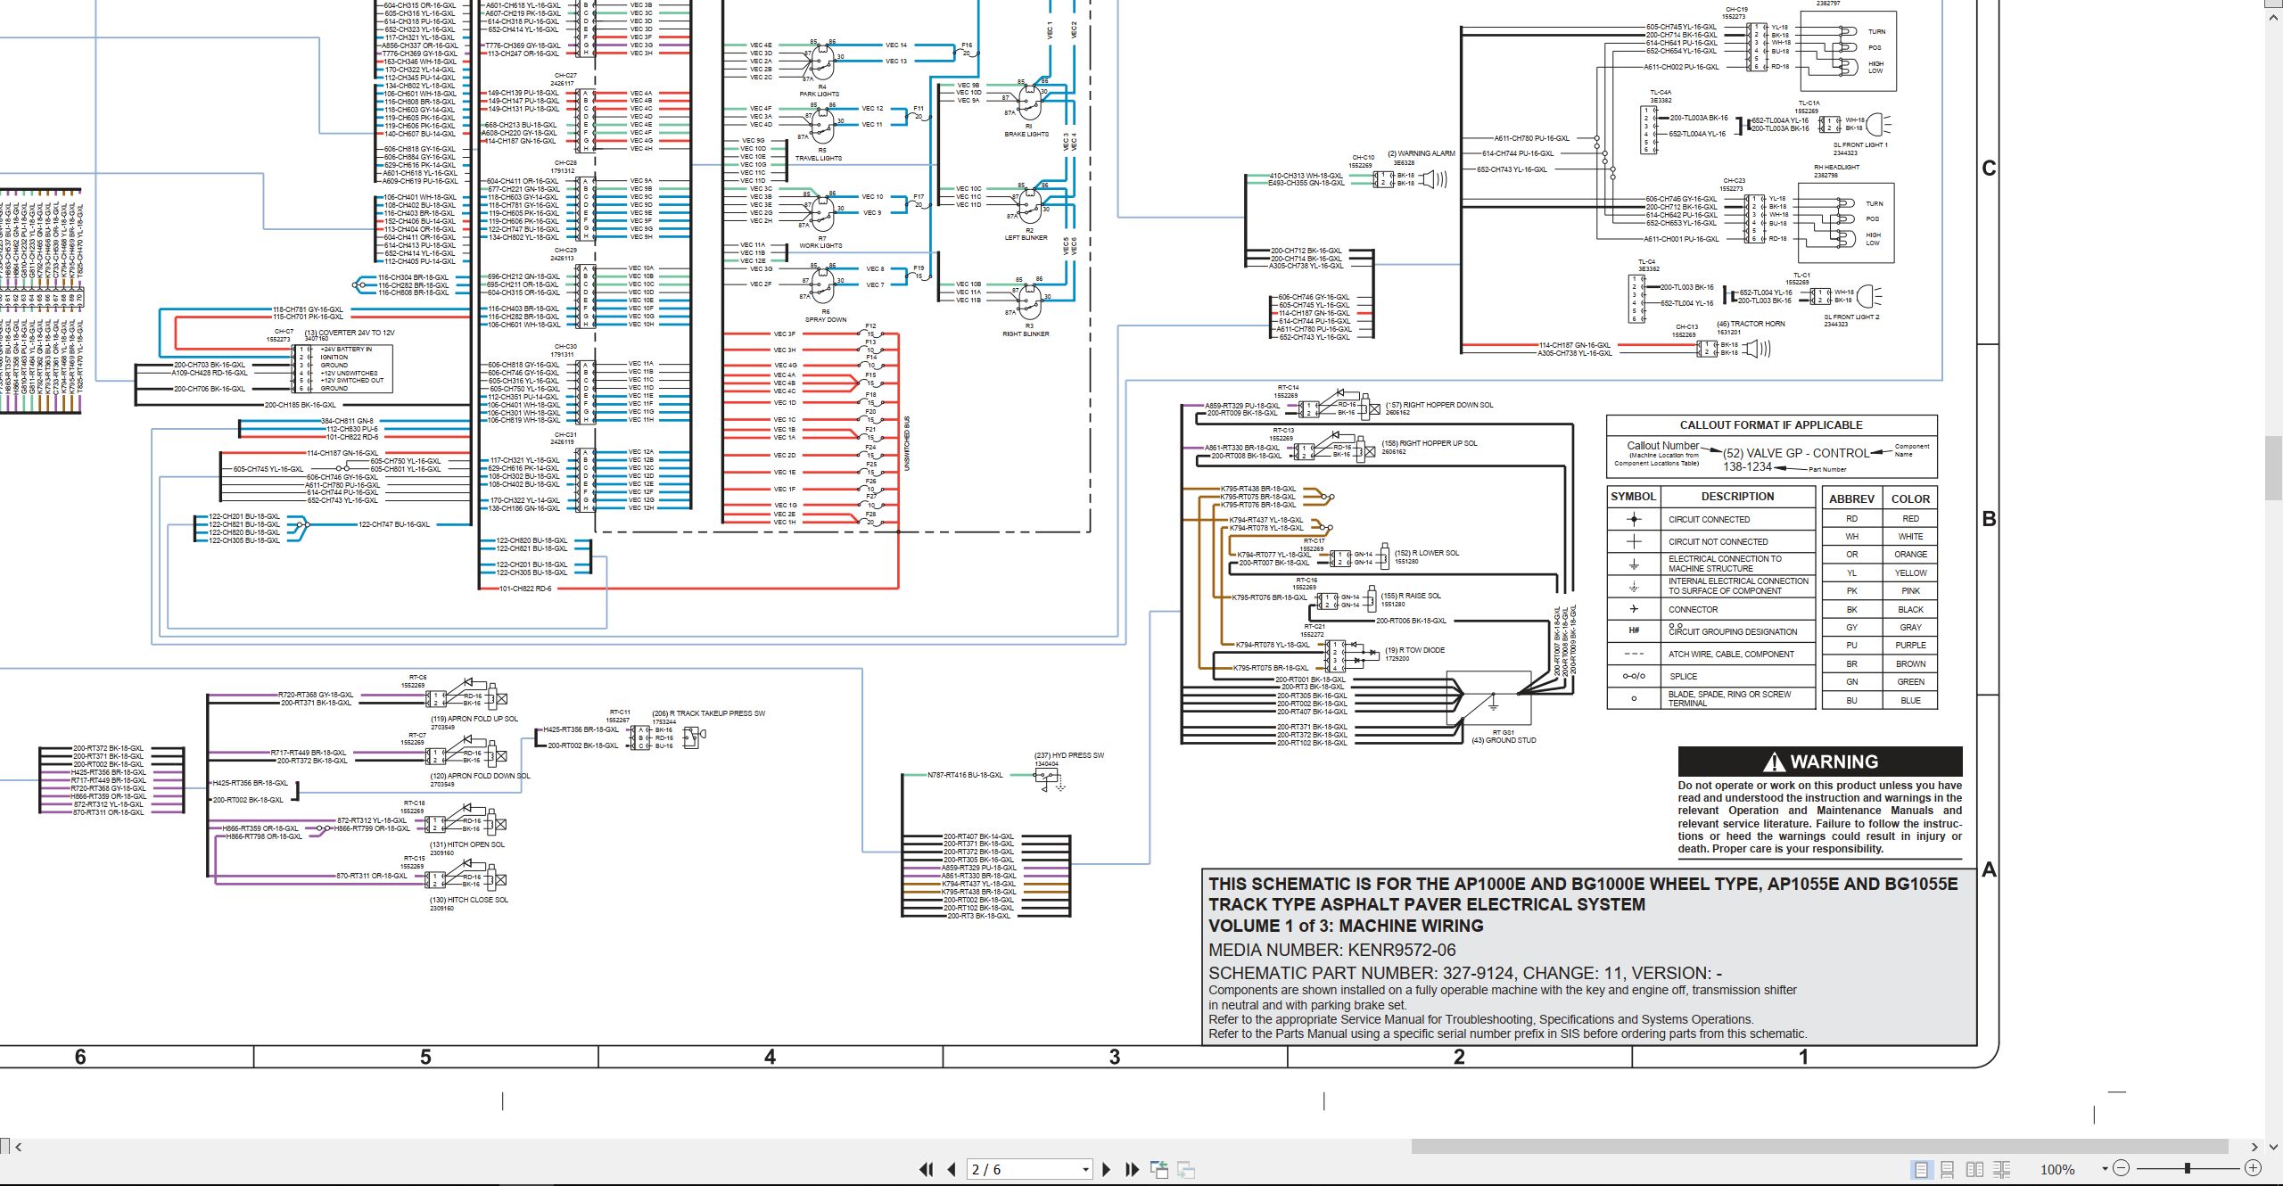Click the 'CIRCUIT CONNECTED' legend row

(x=1711, y=520)
